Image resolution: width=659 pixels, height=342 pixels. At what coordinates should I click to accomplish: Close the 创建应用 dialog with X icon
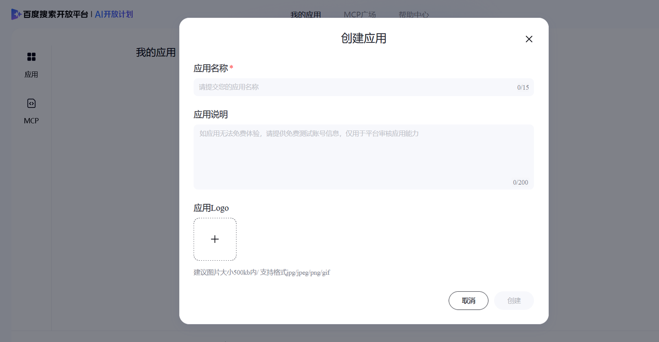(529, 39)
